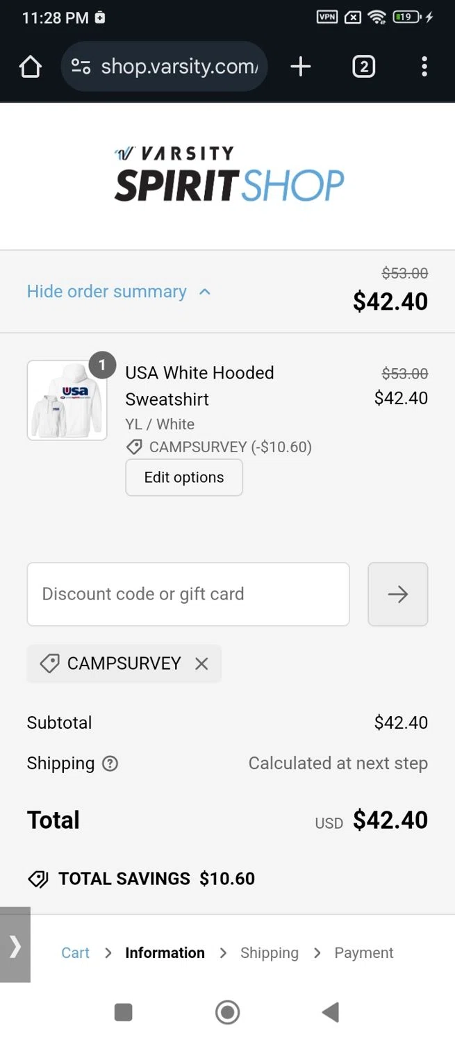Open the browser three-dot menu
The width and height of the screenshot is (455, 1042).
(x=424, y=67)
